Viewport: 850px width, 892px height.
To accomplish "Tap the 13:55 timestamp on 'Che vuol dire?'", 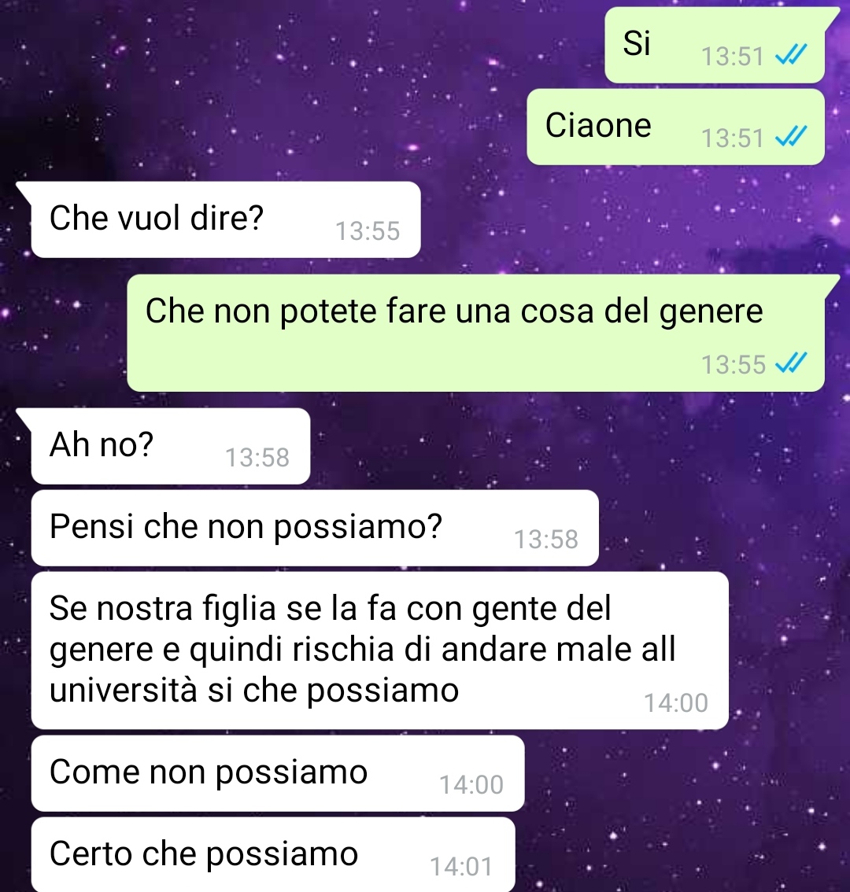I will 368,231.
